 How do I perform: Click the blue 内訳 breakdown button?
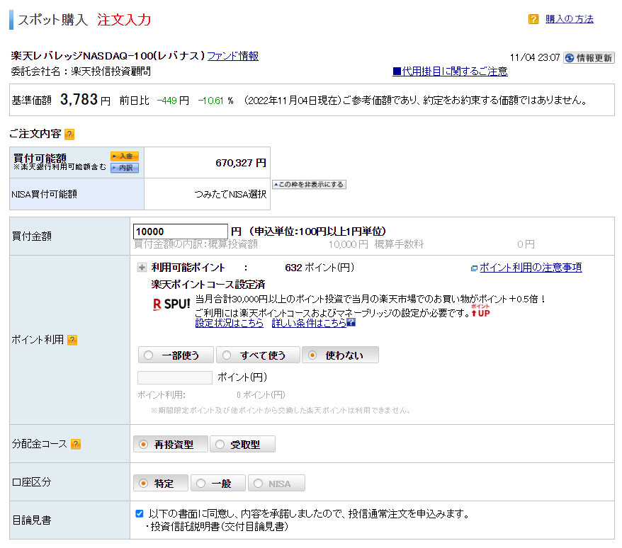tap(124, 168)
